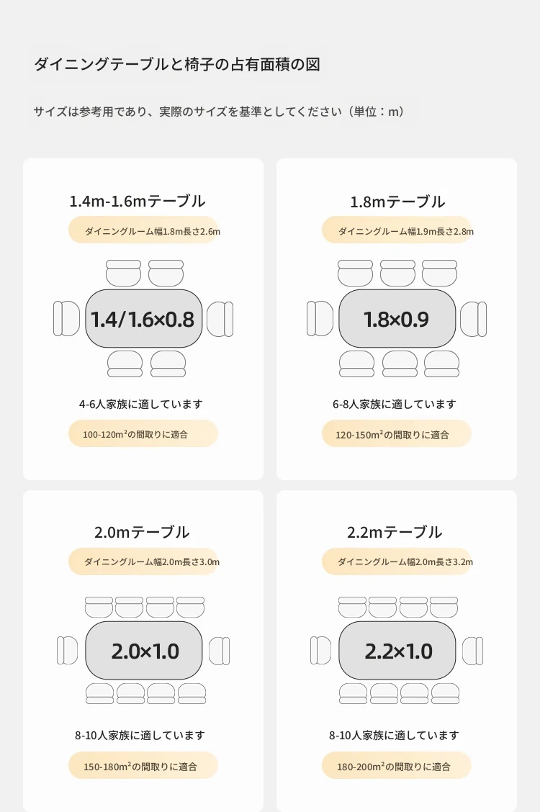Click the 100-120m² floor plan badge
The width and height of the screenshot is (540, 812).
pyautogui.click(x=143, y=433)
